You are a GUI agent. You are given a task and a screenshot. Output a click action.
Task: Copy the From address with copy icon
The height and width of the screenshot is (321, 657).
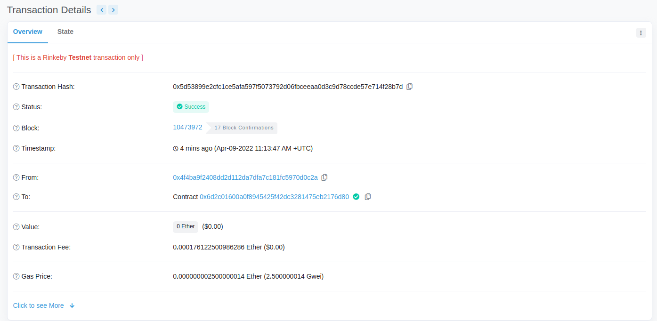pyautogui.click(x=324, y=177)
